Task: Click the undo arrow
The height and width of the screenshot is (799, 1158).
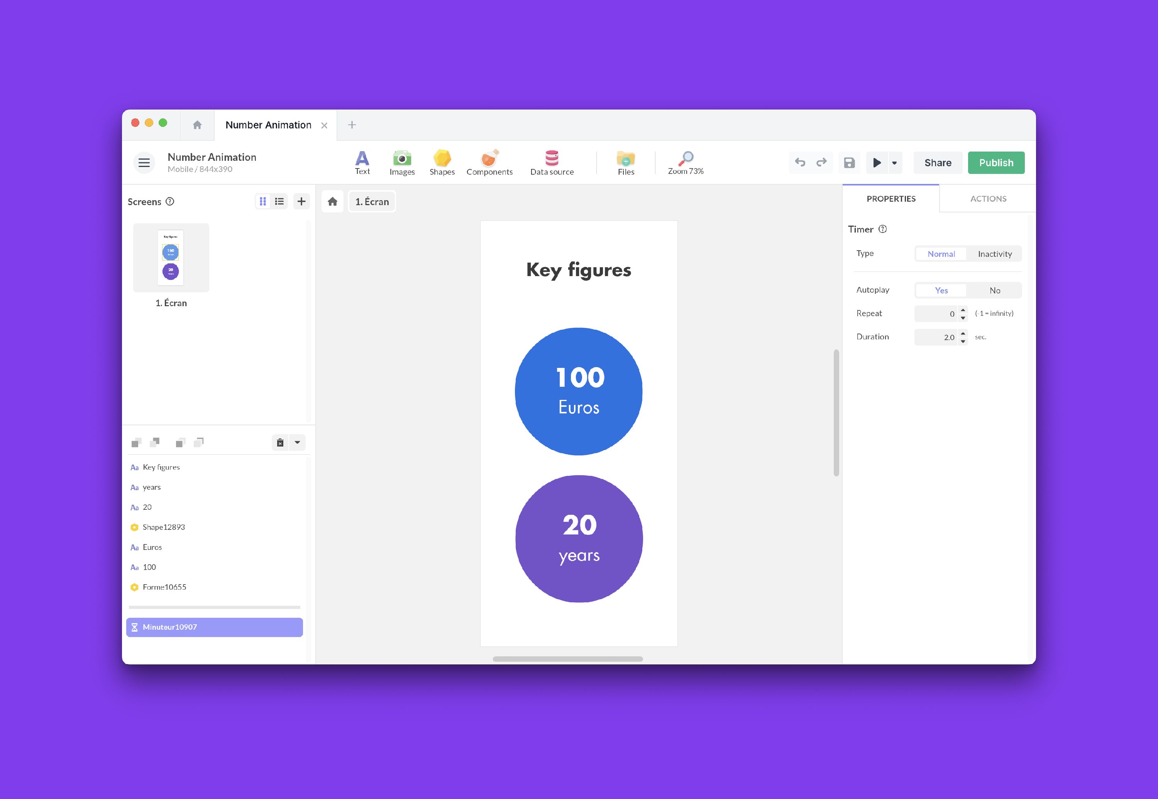Action: click(800, 163)
